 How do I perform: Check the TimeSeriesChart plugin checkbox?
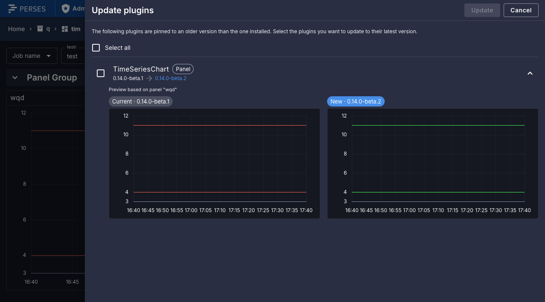coord(101,73)
